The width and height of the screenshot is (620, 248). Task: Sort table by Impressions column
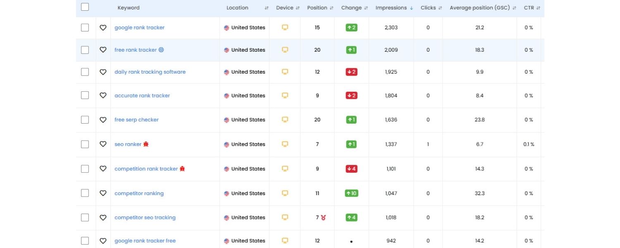394,8
